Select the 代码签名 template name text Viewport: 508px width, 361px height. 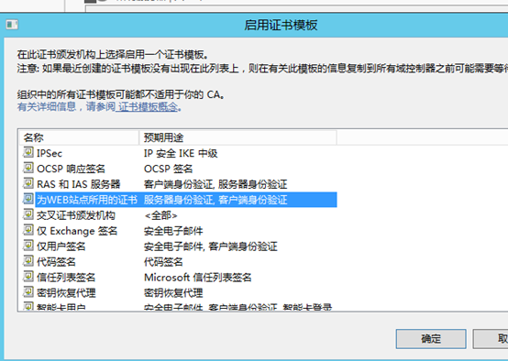click(x=56, y=262)
